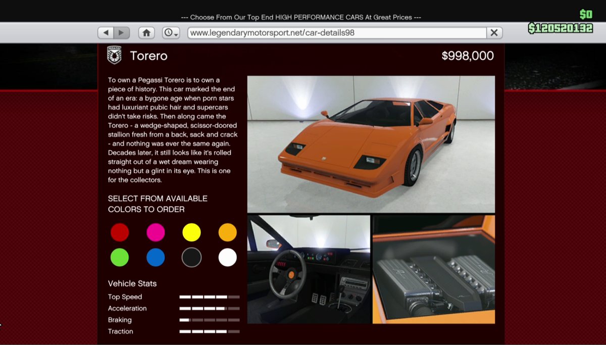Click the Torero interior steering wheel image
The image size is (606, 345).
point(309,269)
